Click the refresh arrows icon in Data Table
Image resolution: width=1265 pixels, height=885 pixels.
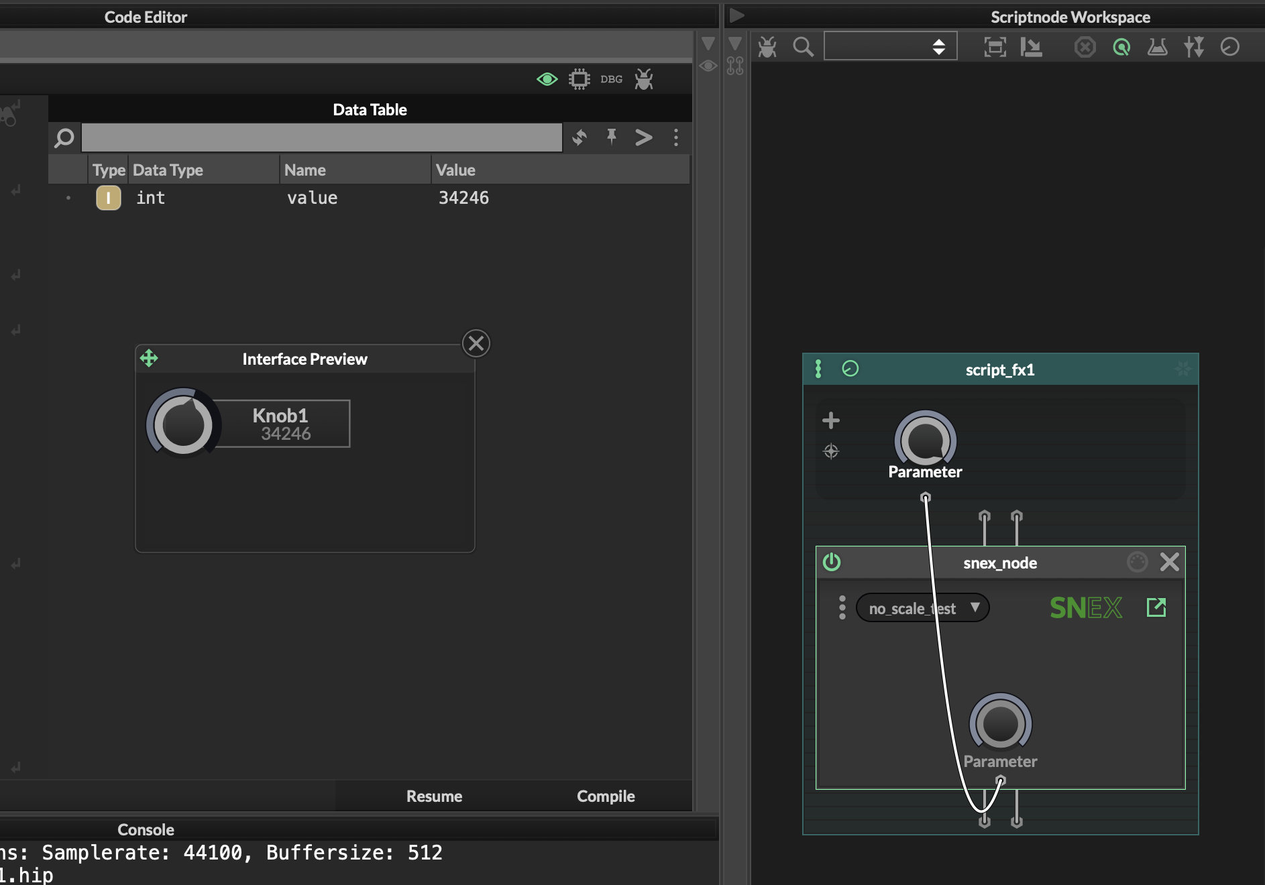click(x=580, y=137)
